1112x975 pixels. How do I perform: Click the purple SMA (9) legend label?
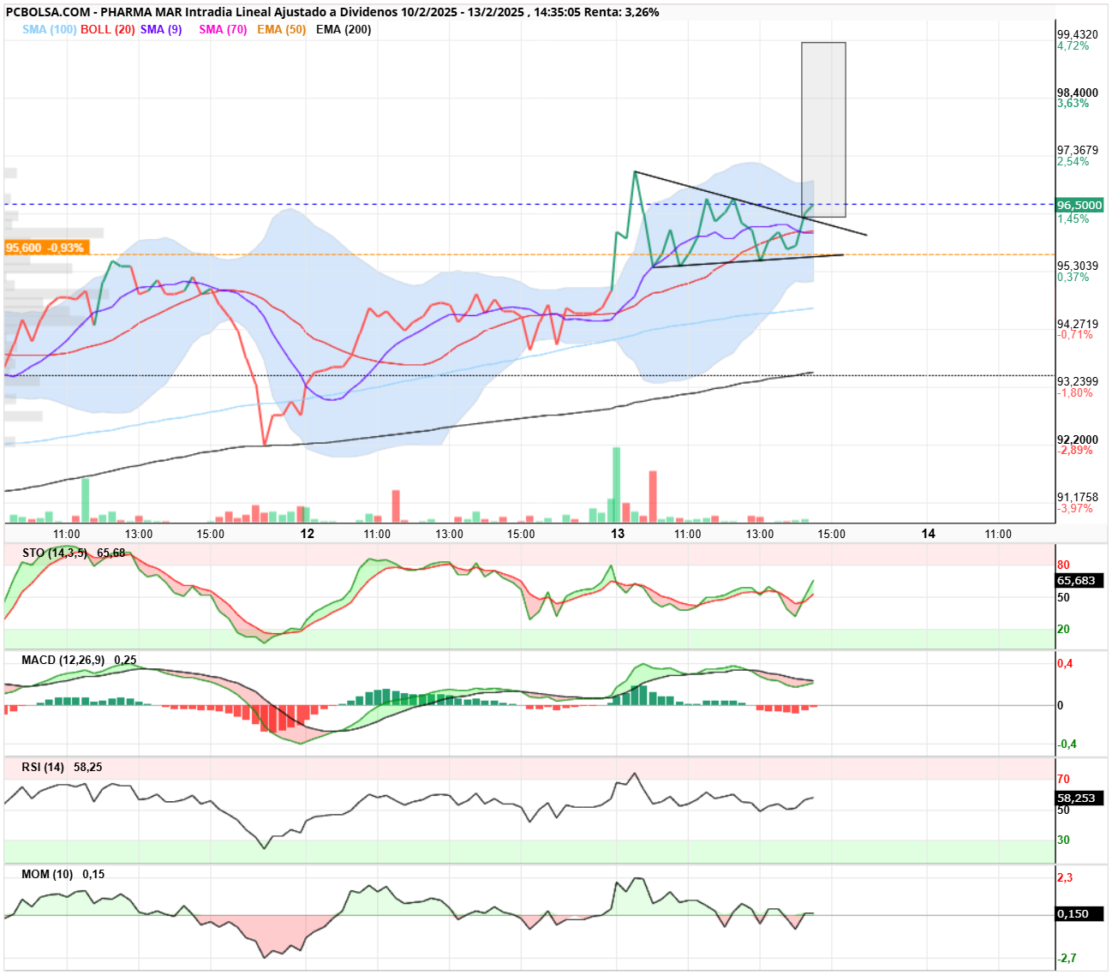point(161,29)
